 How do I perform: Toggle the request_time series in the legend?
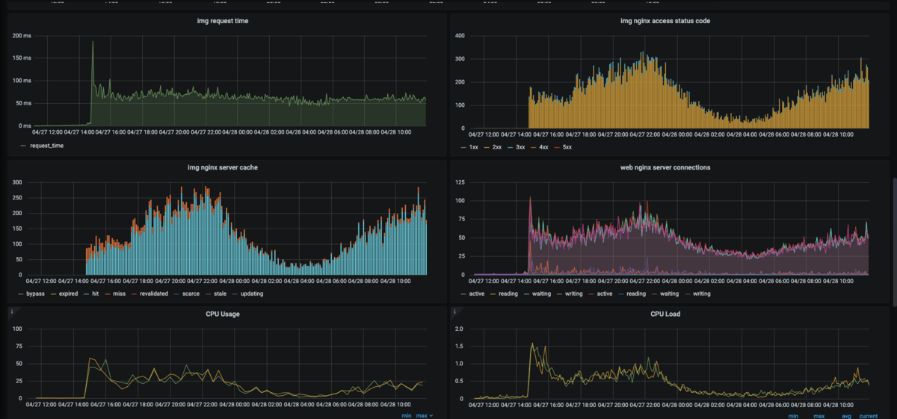point(41,146)
